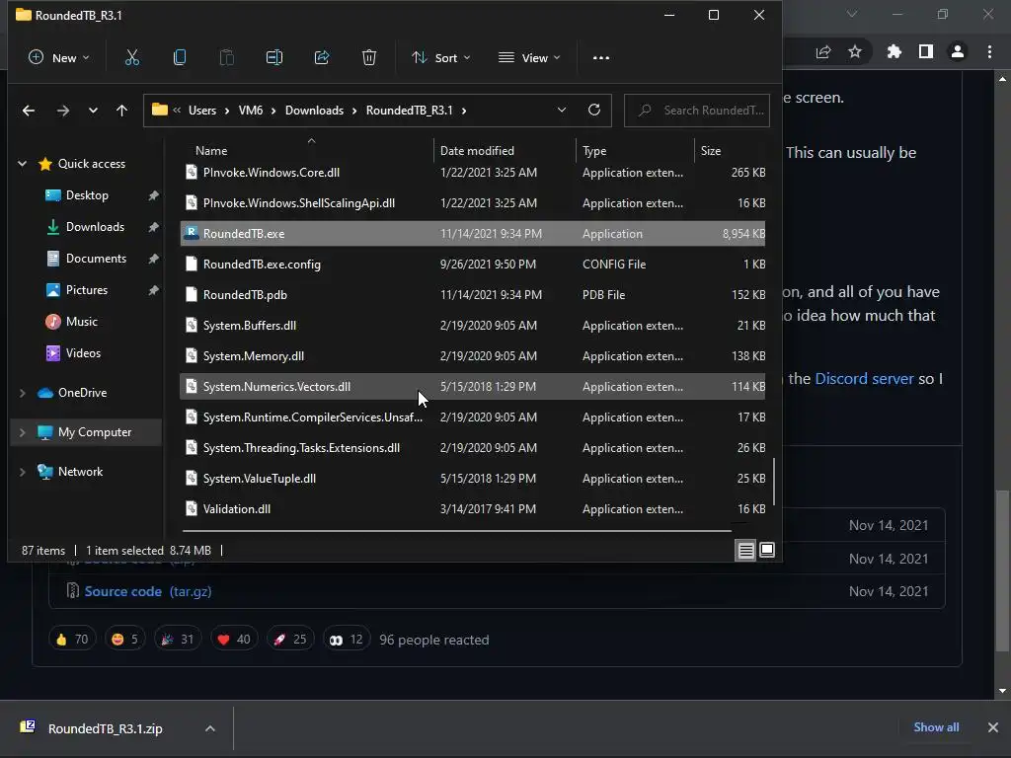1011x758 pixels.
Task: Click the file list vertical scrollbar thumb
Action: click(x=774, y=482)
